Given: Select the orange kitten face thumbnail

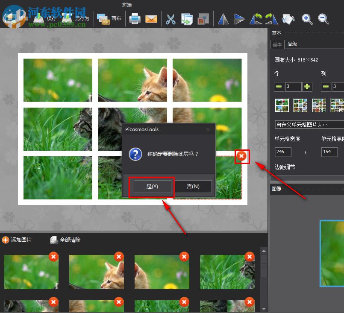Looking at the screenshot, I should pos(97,272).
